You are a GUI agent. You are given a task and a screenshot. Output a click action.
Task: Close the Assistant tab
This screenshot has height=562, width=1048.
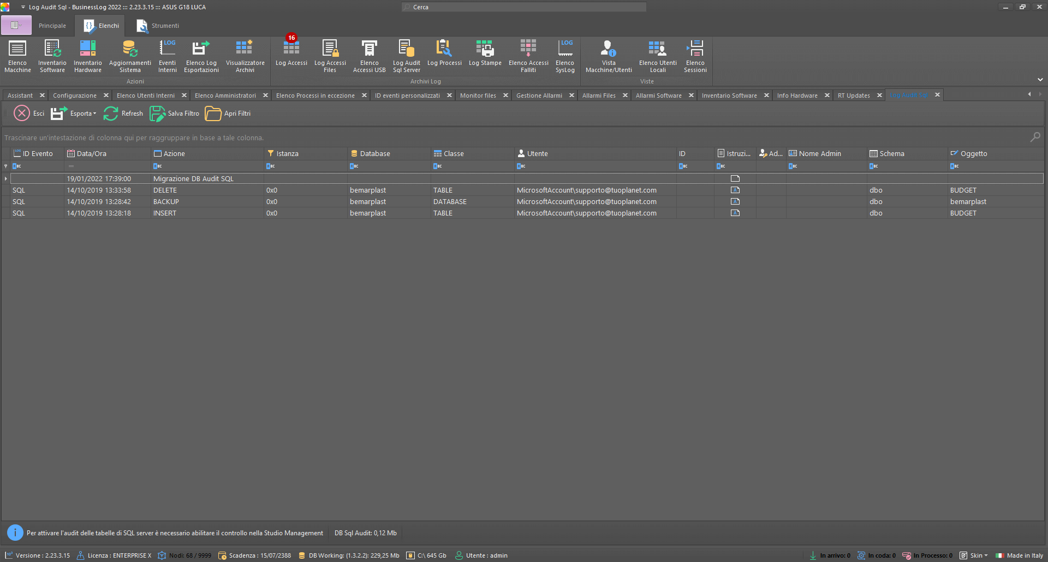(x=42, y=95)
